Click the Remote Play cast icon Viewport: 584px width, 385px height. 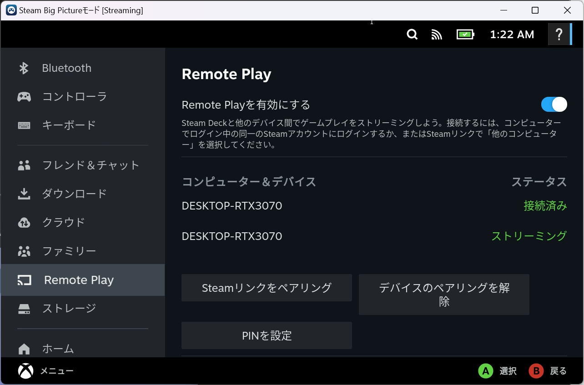pos(24,280)
